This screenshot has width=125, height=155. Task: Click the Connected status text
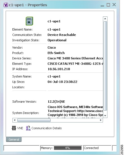point(91,148)
